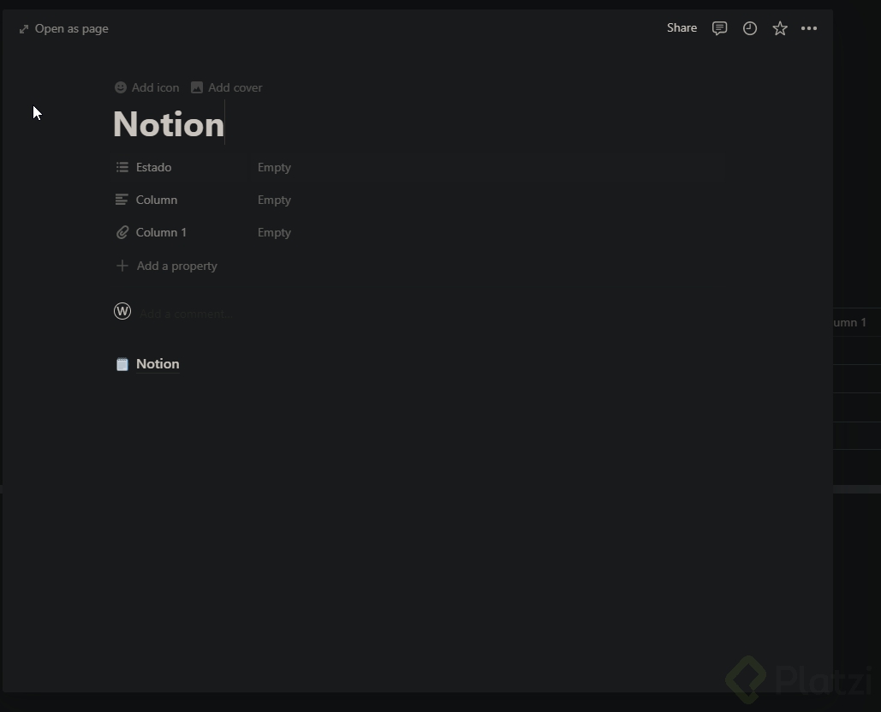Click the Column 1 property's Empty value
The image size is (881, 712).
[274, 232]
